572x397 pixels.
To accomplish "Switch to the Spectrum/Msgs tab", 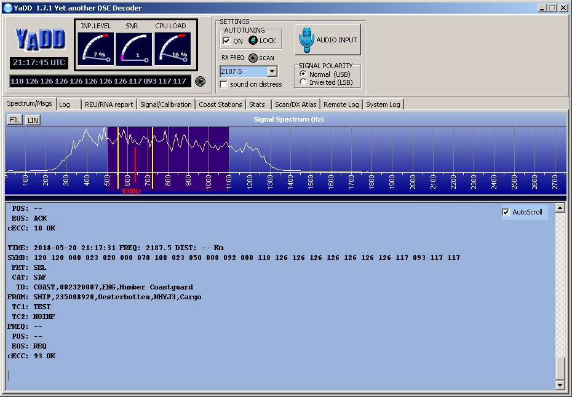I will click(x=30, y=103).
